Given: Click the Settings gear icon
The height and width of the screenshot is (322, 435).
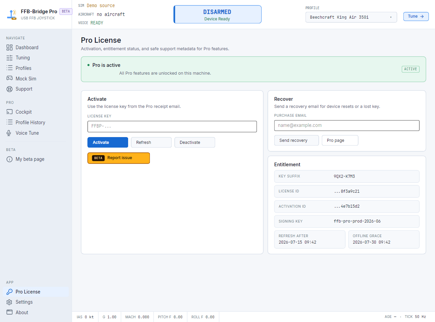Looking at the screenshot, I should pyautogui.click(x=10, y=302).
